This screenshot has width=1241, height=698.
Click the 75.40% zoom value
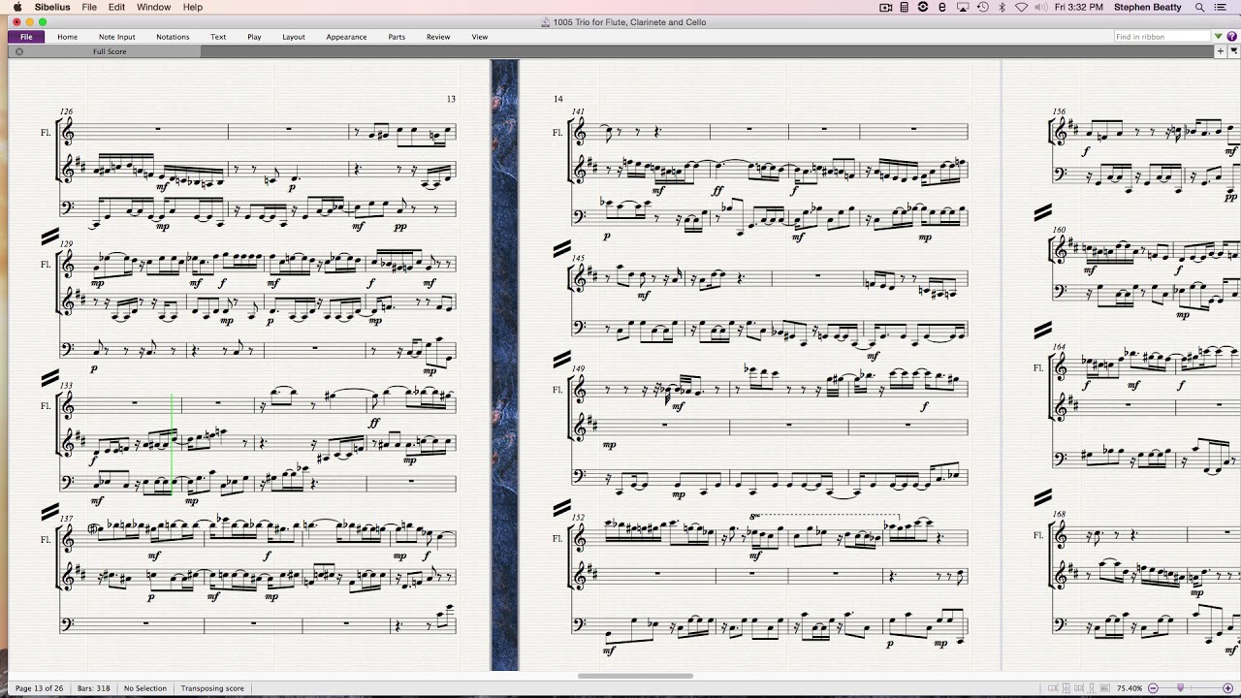point(1130,688)
